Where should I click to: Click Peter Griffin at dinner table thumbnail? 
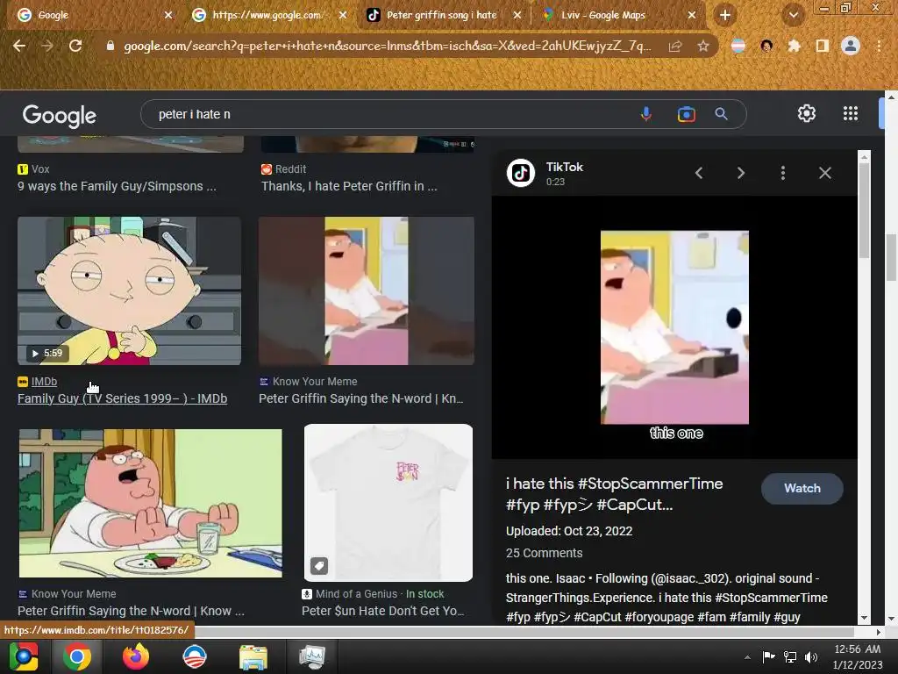(x=150, y=503)
